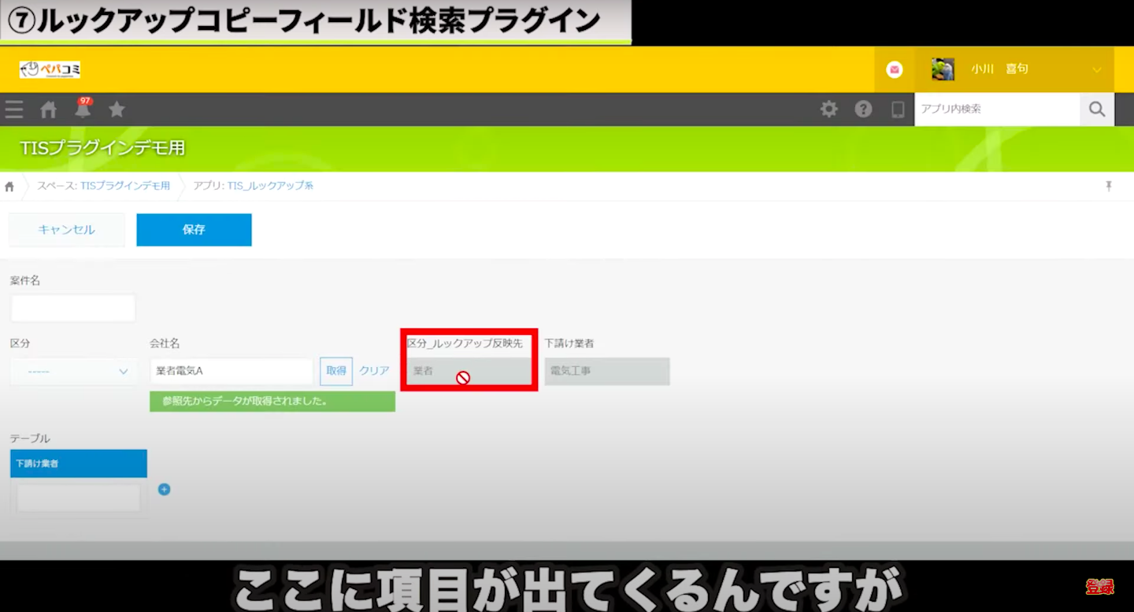
Task: Click the mobile device view icon
Action: pyautogui.click(x=898, y=109)
